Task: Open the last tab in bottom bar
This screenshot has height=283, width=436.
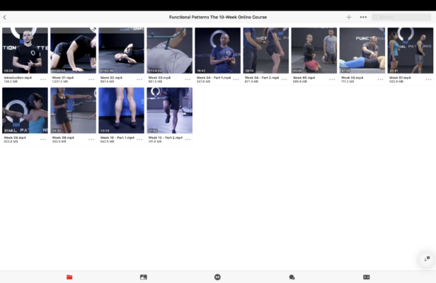Action: coord(367,277)
